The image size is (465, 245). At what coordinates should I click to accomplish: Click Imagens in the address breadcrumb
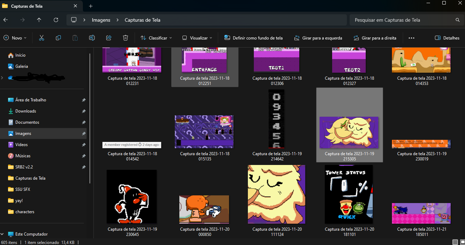pos(101,20)
